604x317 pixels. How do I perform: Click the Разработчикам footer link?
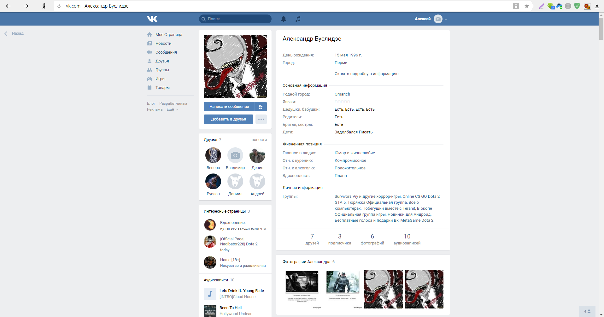pyautogui.click(x=173, y=103)
